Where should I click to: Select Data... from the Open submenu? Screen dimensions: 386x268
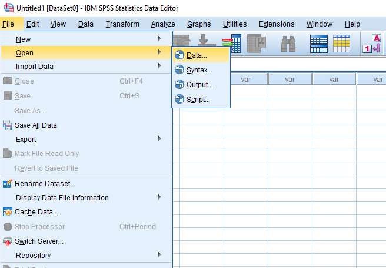[x=197, y=55]
